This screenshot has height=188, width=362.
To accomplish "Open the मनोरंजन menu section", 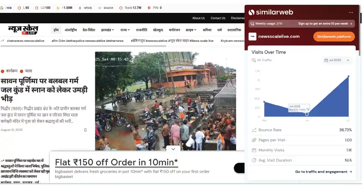I will 174,30.
